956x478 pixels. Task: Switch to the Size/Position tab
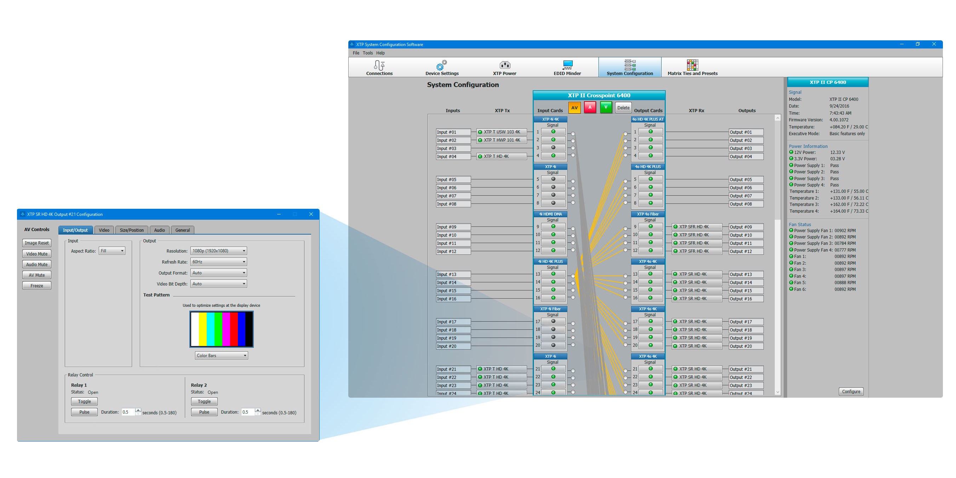click(x=131, y=230)
